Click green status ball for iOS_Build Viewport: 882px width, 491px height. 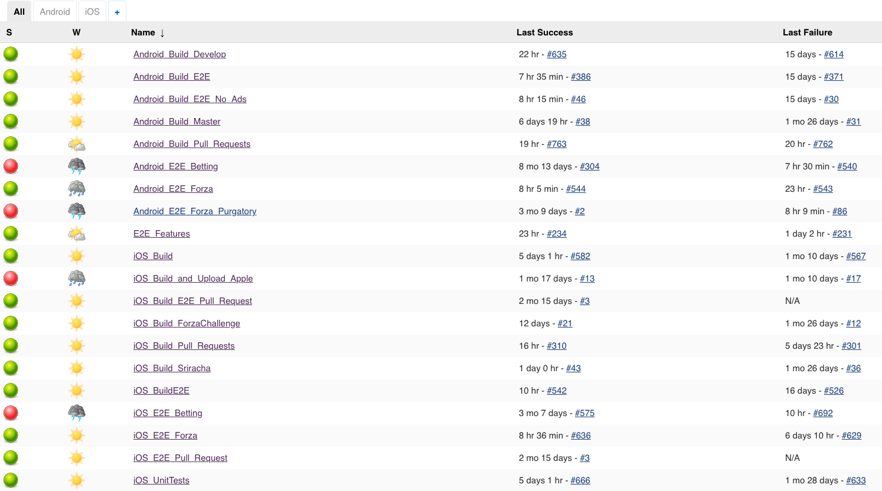11,256
